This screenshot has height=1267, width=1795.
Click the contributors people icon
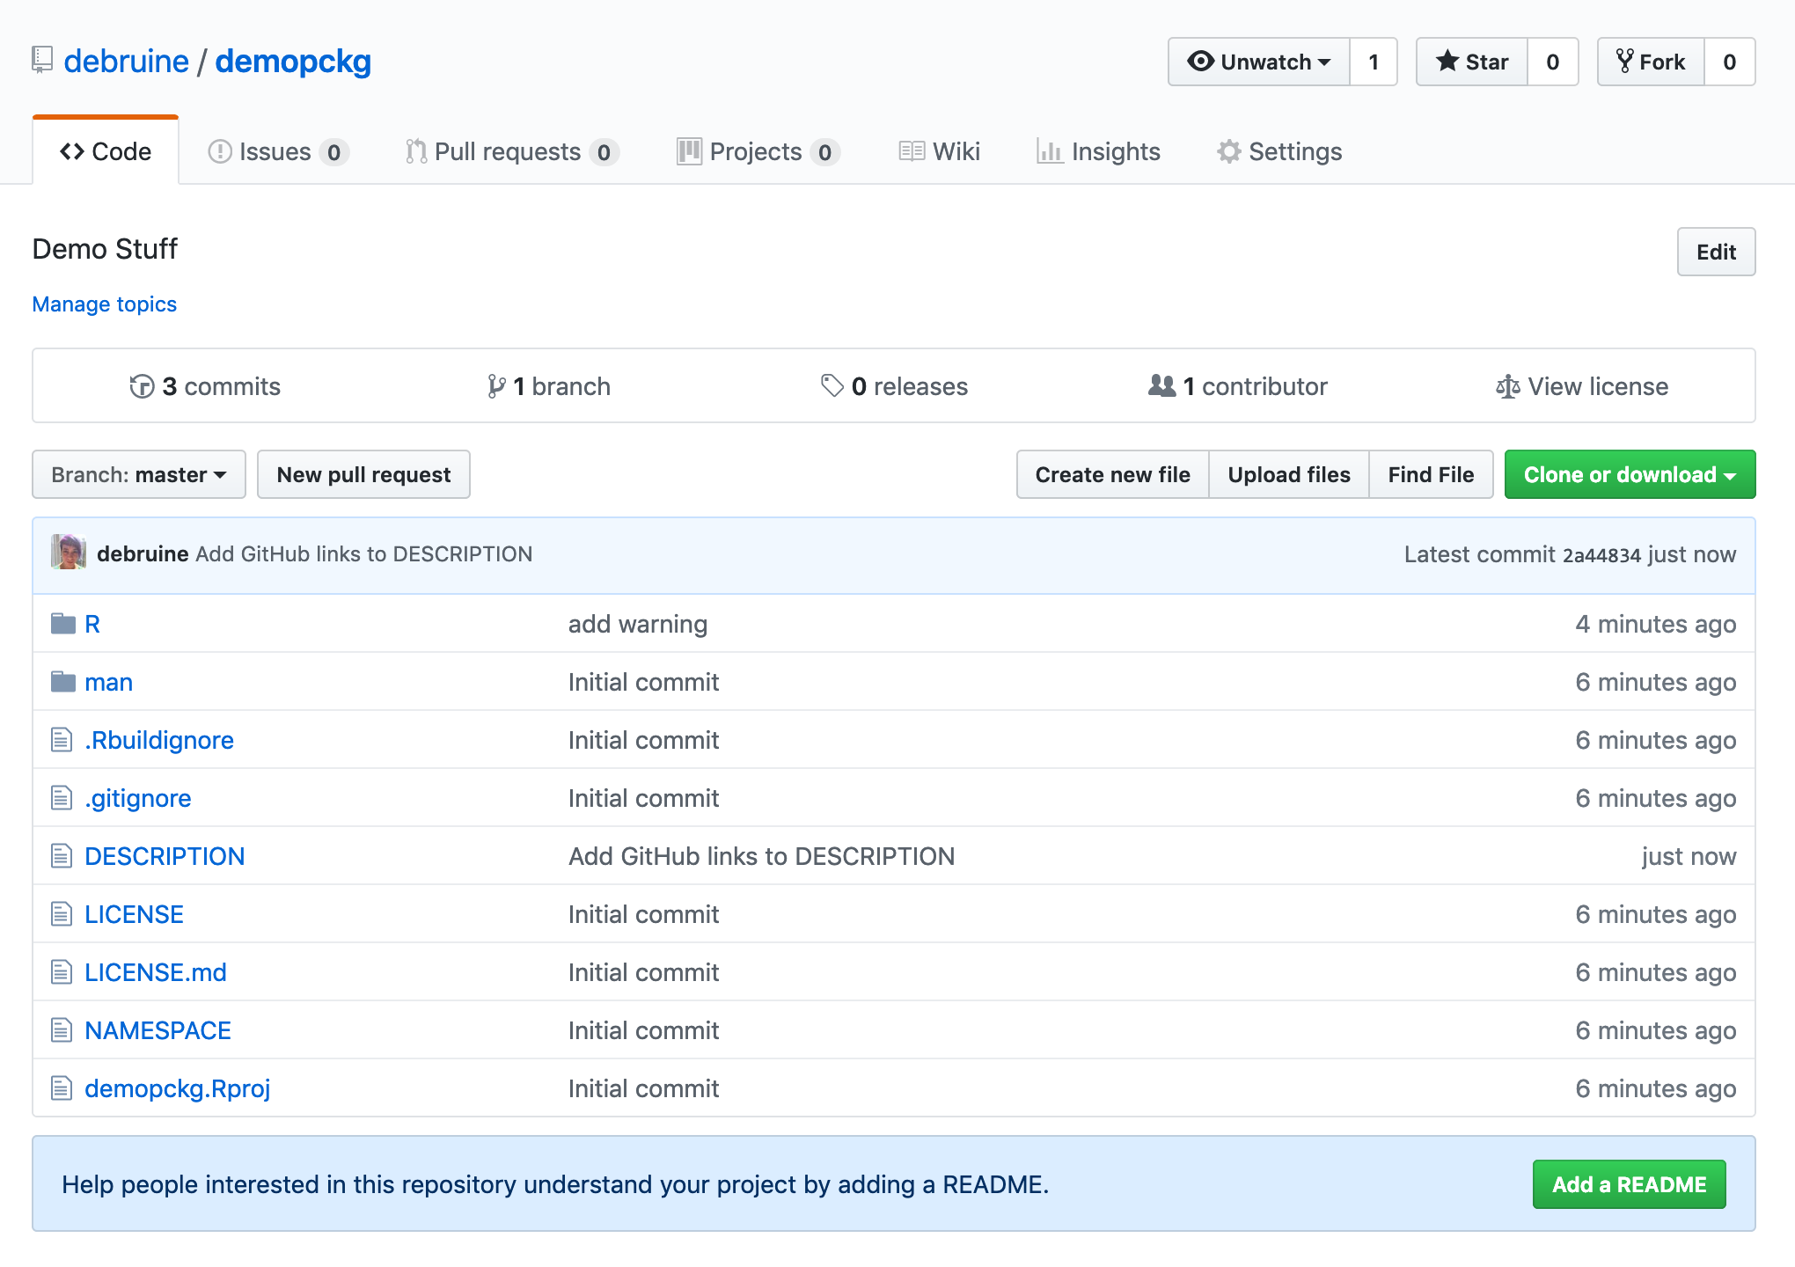1161,385
